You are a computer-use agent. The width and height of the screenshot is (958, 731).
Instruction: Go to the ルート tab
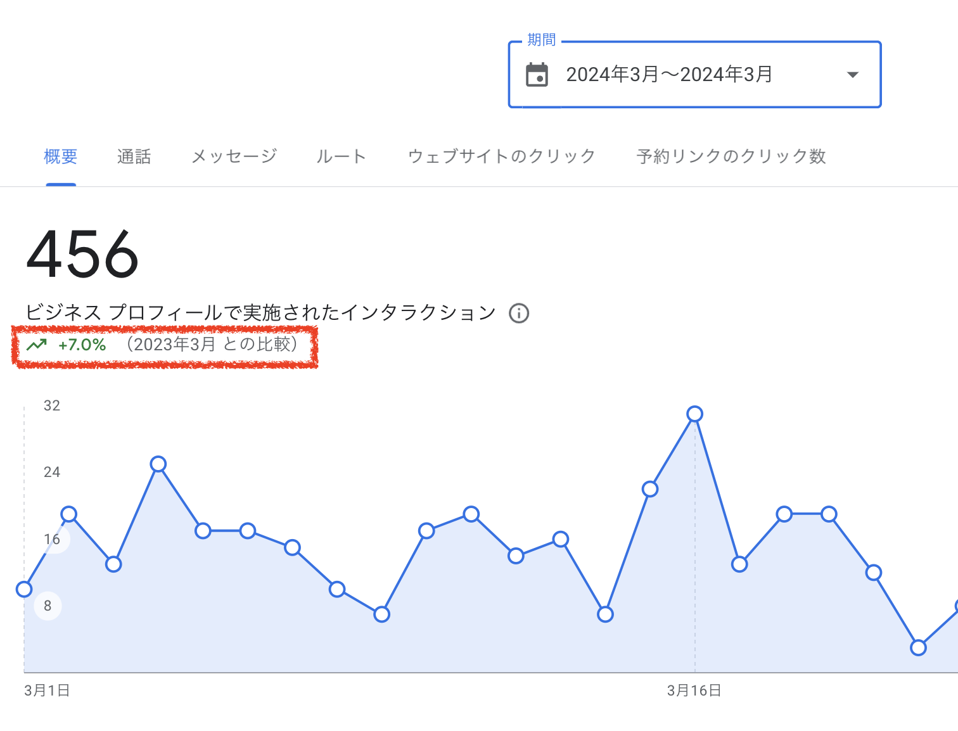click(342, 156)
